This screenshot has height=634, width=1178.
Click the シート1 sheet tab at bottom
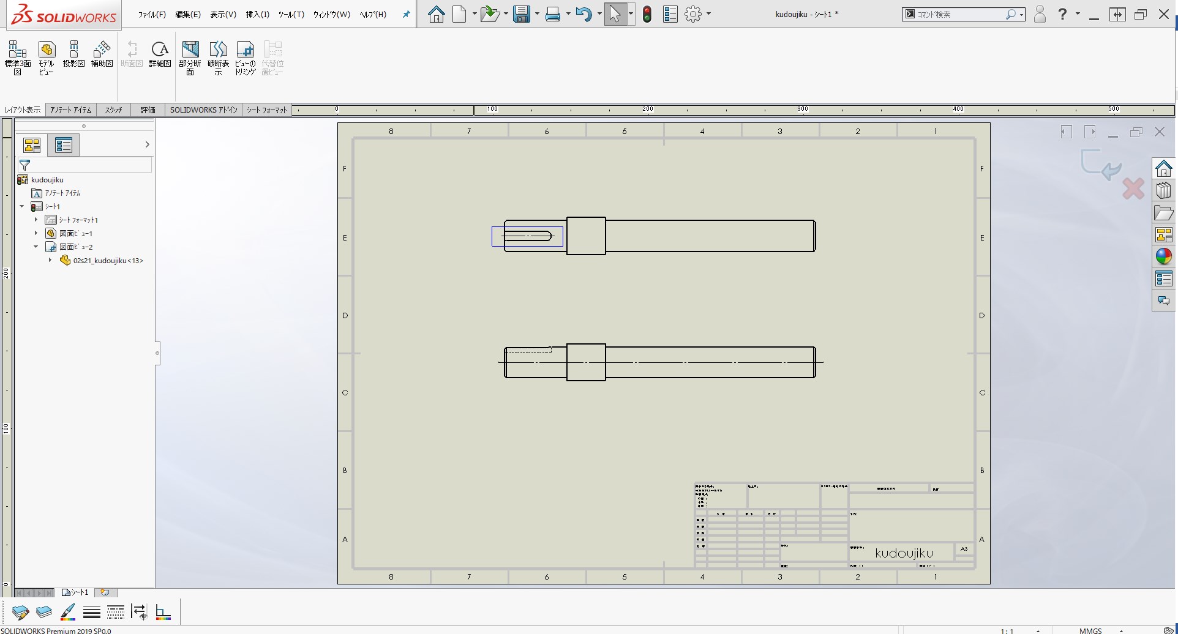[76, 592]
